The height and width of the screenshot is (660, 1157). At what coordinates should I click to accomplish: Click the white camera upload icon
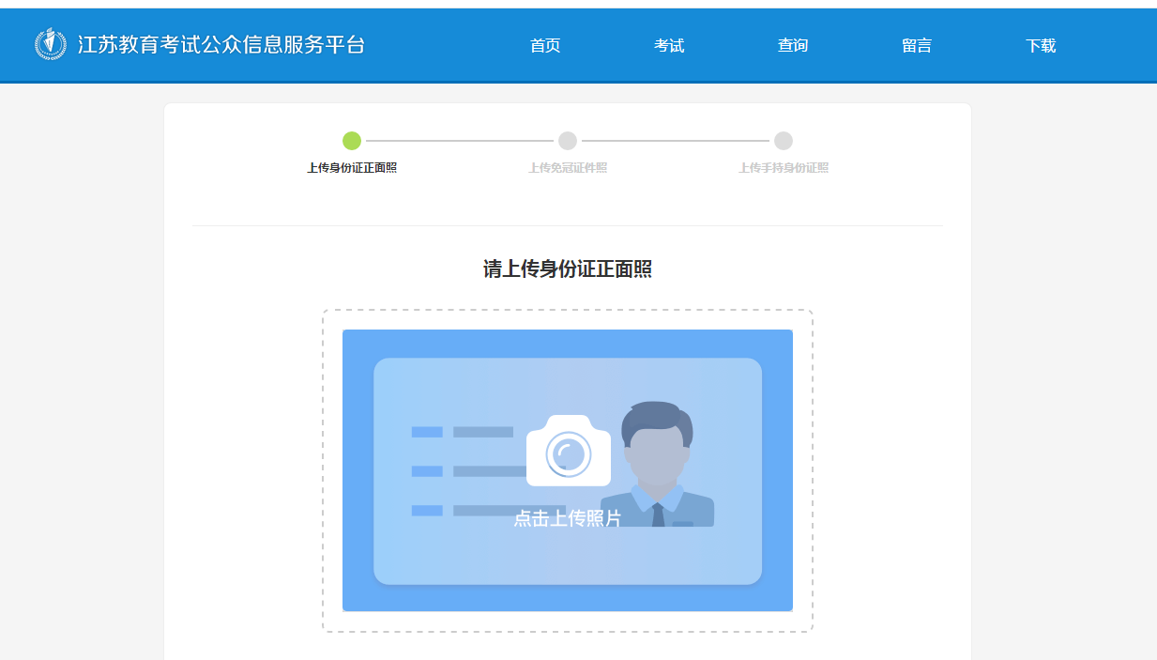click(568, 453)
